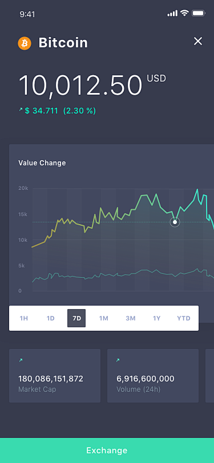Tap the price change arrow icon

[x=21, y=109]
